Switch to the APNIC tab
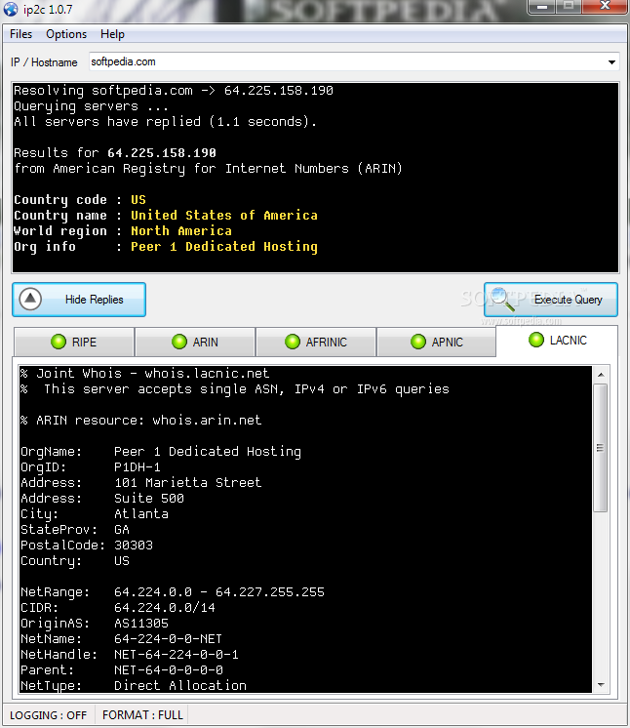The height and width of the screenshot is (728, 630). (437, 343)
